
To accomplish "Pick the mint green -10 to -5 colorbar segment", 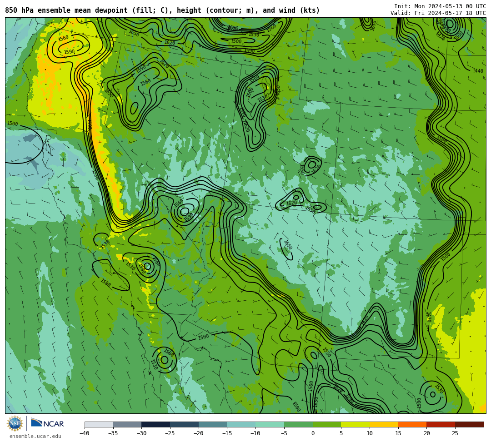I will (270, 424).
